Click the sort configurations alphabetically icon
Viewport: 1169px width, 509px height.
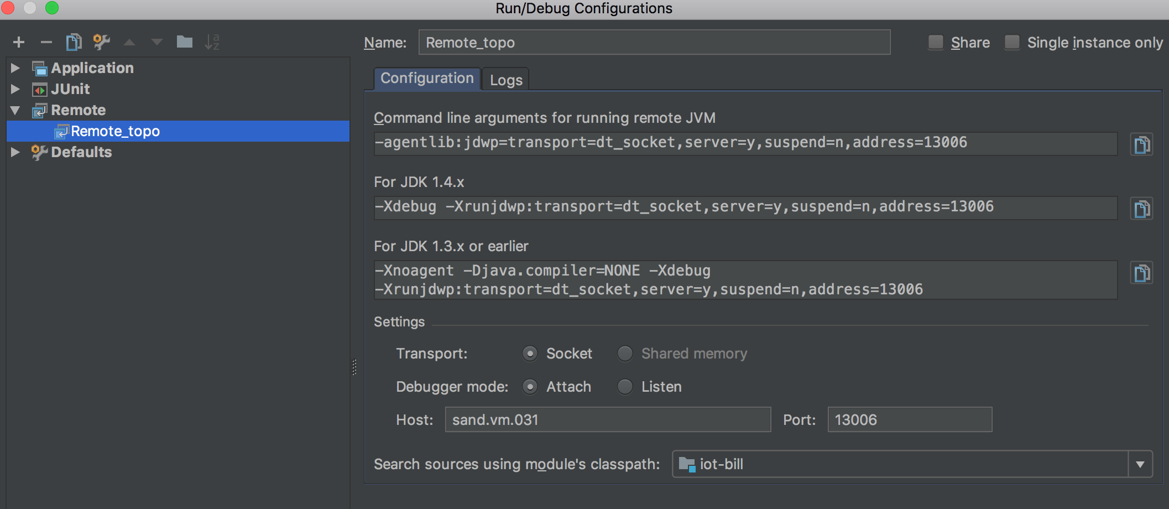click(x=212, y=42)
